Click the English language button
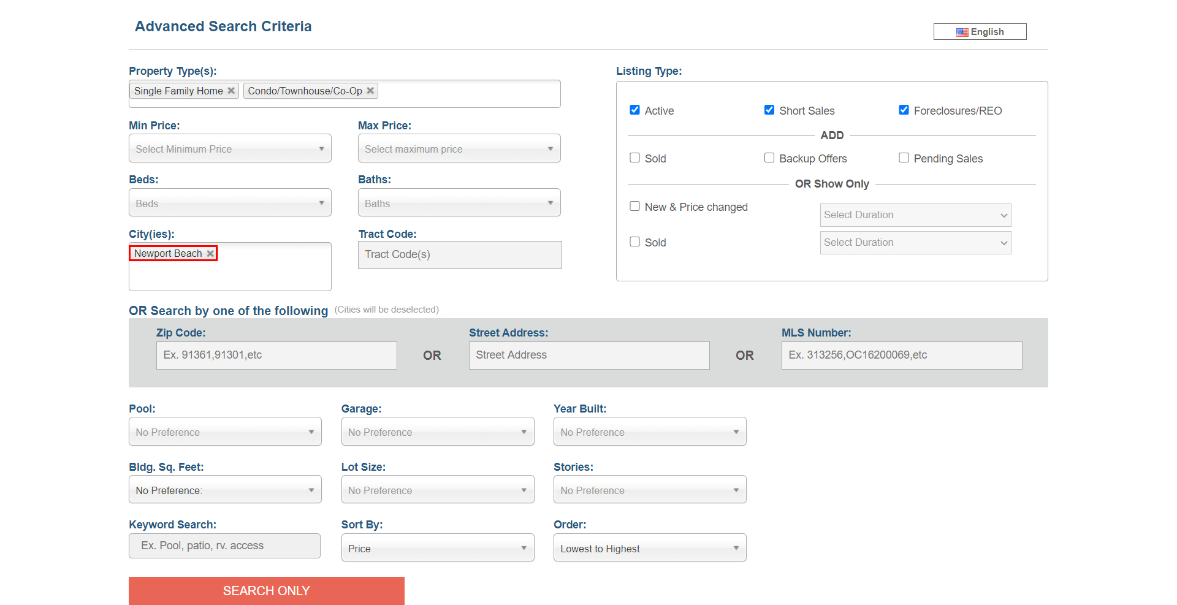The height and width of the screenshot is (605, 1177). 980,32
